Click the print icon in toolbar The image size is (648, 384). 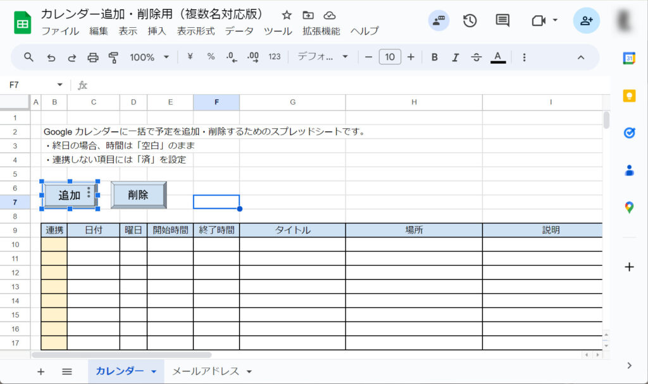pyautogui.click(x=93, y=57)
